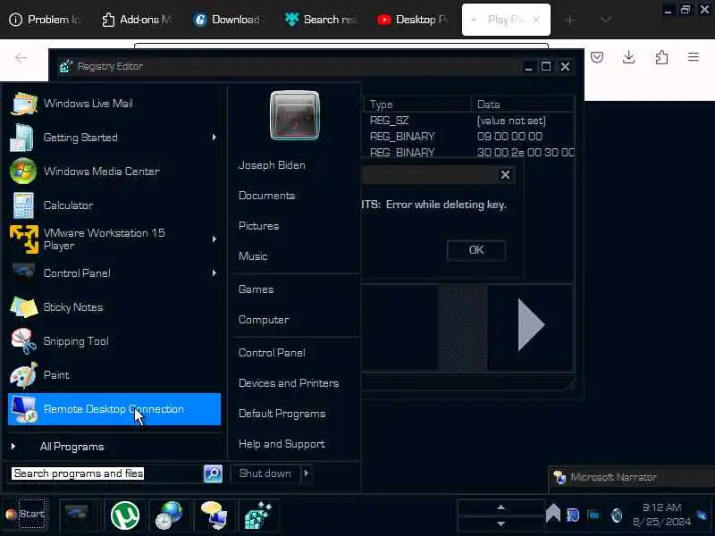Expand the Getting Started submenu arrow
The image size is (715, 536).
pos(214,138)
